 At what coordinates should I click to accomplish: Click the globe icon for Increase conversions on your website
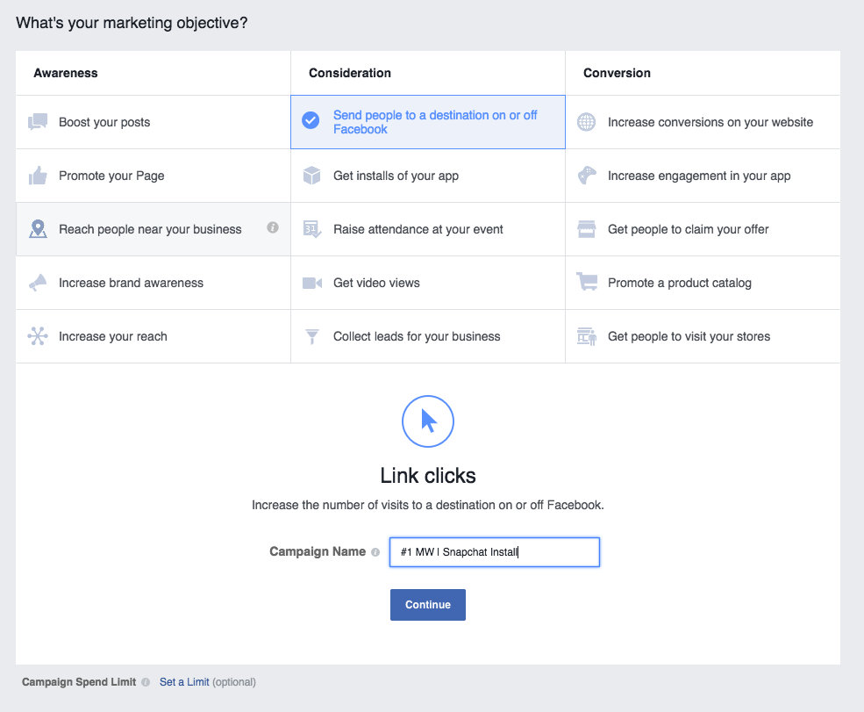(x=586, y=122)
